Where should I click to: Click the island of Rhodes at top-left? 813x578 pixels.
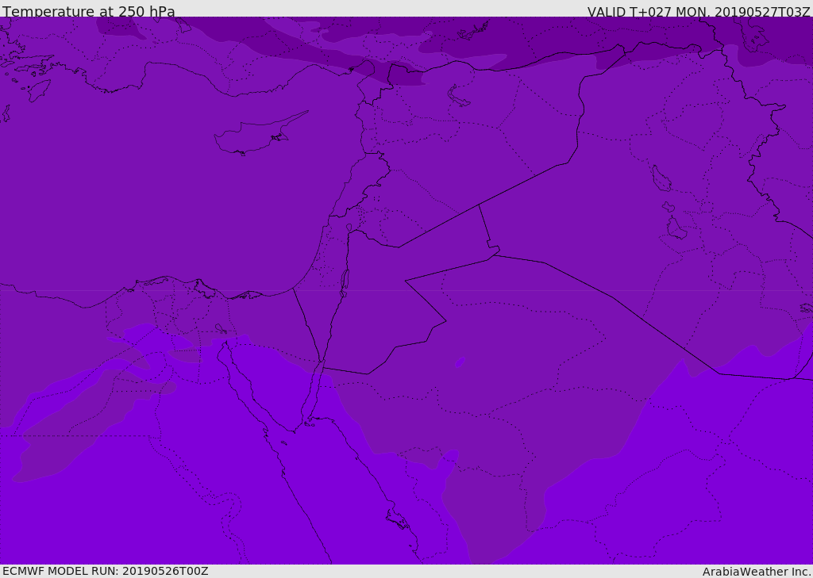pyautogui.click(x=38, y=90)
